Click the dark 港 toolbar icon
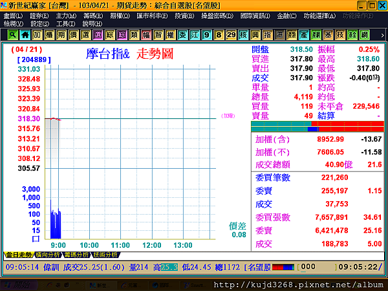The image size is (388, 291). click(x=279, y=35)
